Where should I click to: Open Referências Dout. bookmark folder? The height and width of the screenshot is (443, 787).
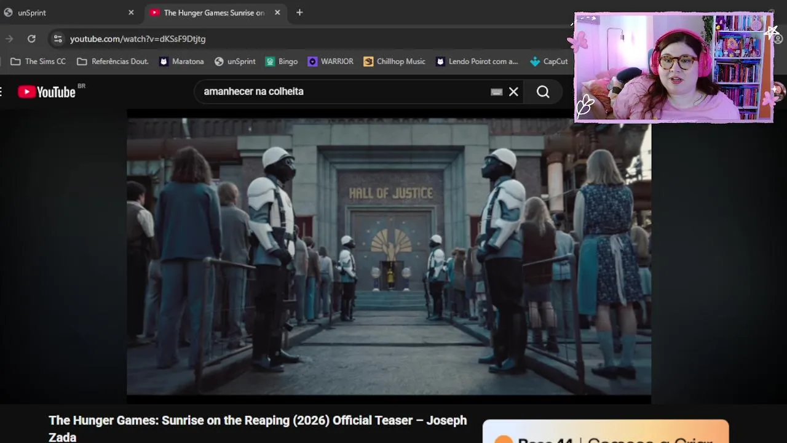113,62
